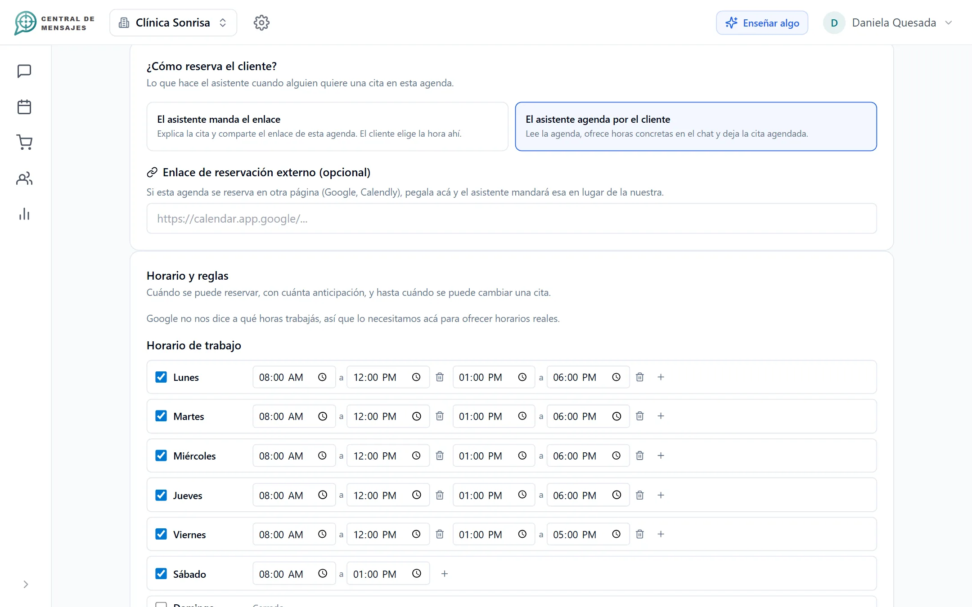Screen dimensions: 972x607
Task: Open clock picker for Sábado 01:00 PM end
Action: pos(416,574)
